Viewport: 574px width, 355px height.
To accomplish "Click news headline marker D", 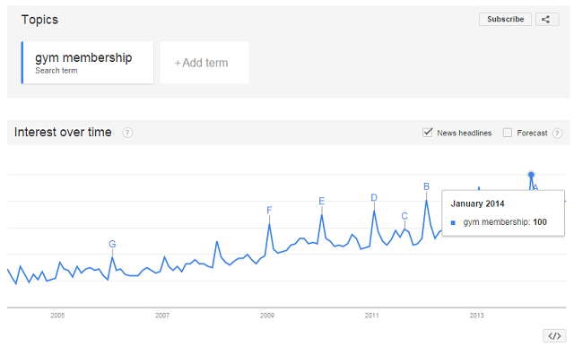I will pos(374,198).
